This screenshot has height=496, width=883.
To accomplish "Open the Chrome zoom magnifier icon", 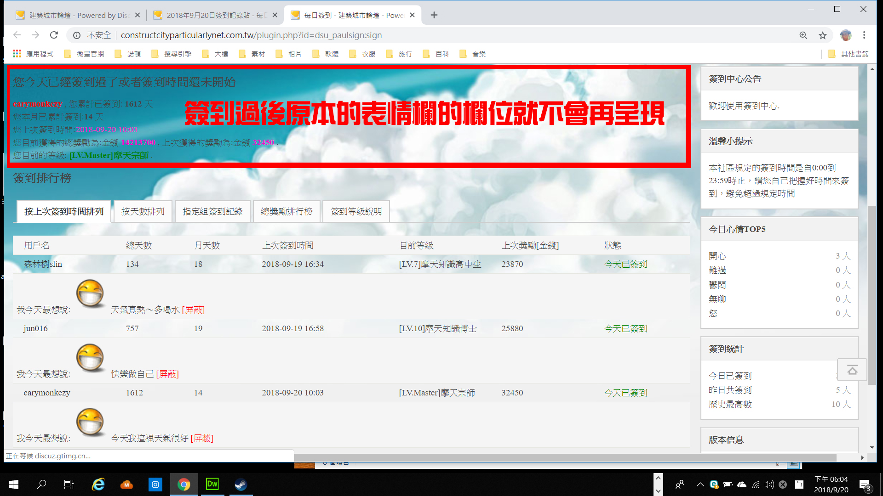I will [x=803, y=35].
